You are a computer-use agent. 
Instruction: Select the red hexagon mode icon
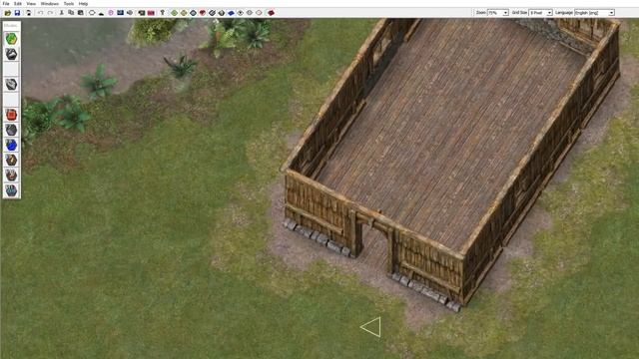pyautogui.click(x=11, y=115)
